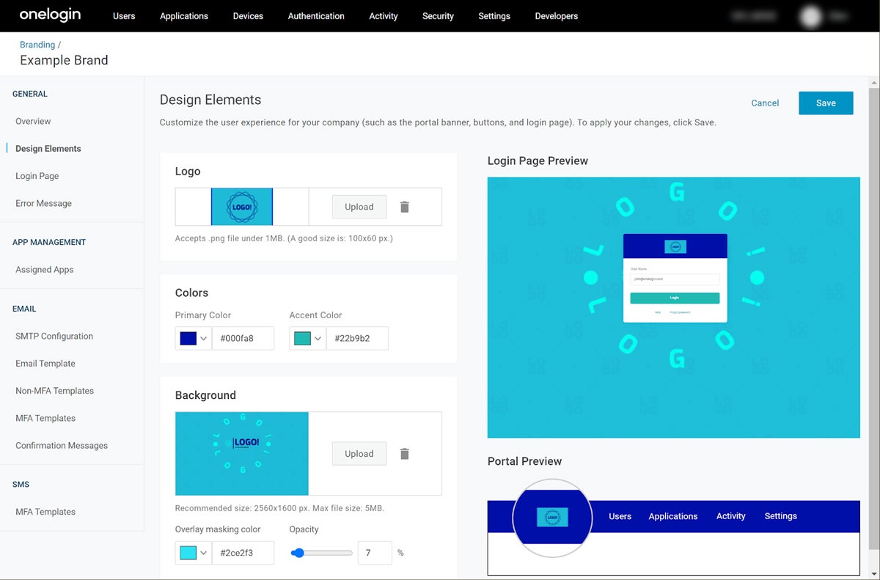Select Assigned Apps under App Management
The width and height of the screenshot is (880, 580).
click(x=43, y=269)
